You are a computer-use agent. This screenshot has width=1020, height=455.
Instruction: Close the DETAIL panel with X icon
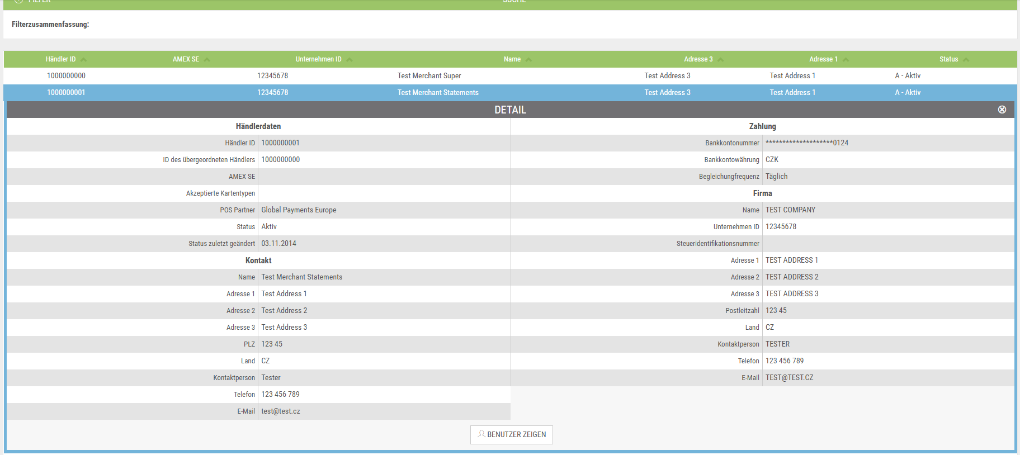click(1002, 110)
